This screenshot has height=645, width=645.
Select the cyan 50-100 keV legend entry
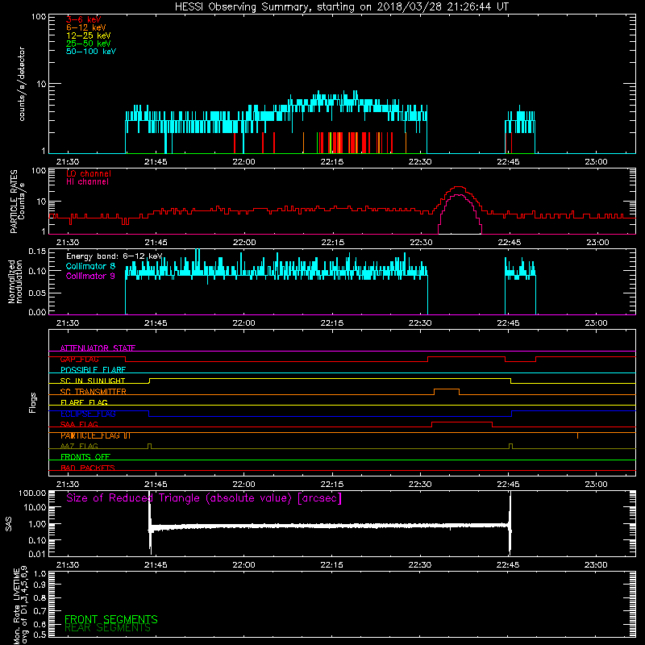[x=90, y=52]
